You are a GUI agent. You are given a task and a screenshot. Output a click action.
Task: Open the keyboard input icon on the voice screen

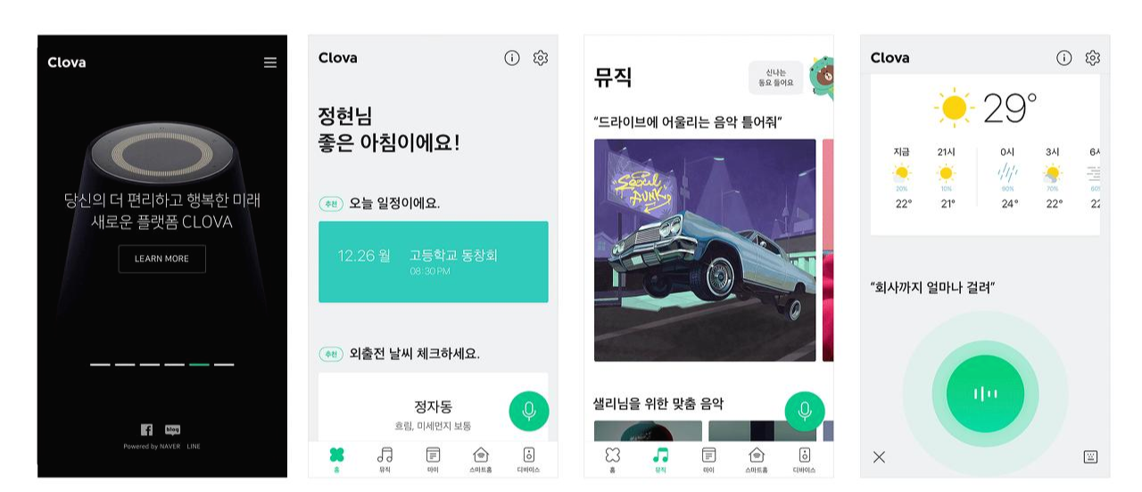coord(1090,457)
